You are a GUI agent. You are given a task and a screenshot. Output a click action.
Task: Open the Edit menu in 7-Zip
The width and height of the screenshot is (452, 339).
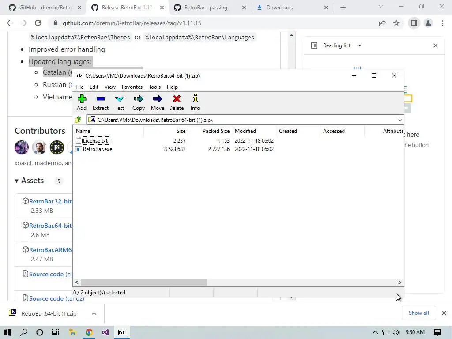pyautogui.click(x=94, y=87)
